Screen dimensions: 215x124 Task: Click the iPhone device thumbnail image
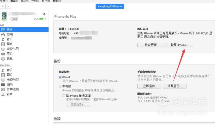tap(4, 16)
